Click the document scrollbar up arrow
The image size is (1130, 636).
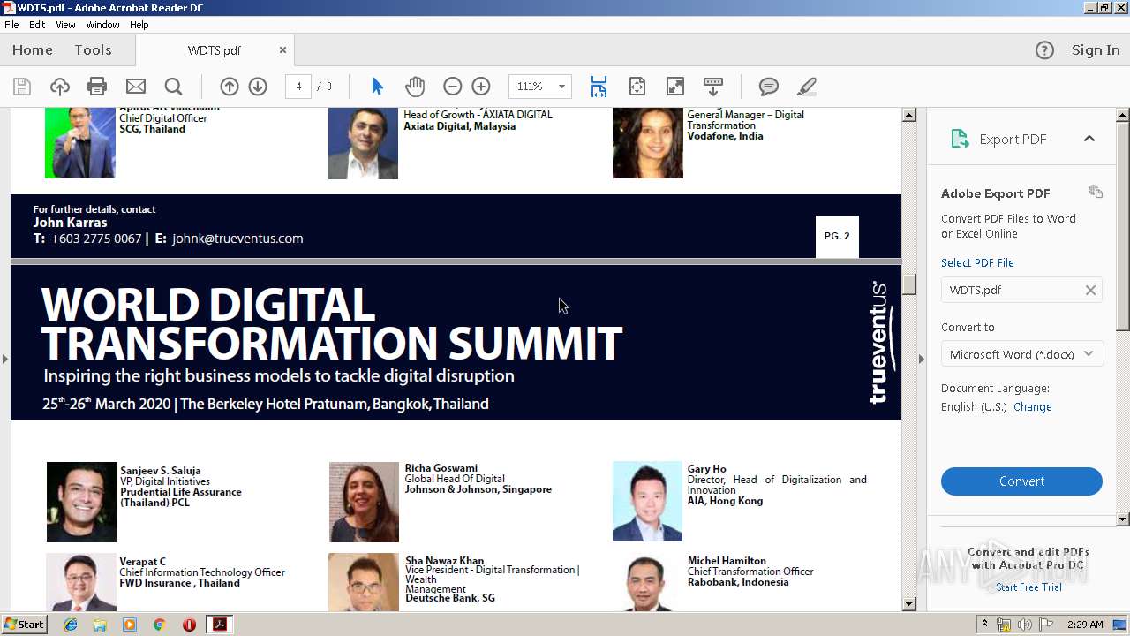pos(909,115)
